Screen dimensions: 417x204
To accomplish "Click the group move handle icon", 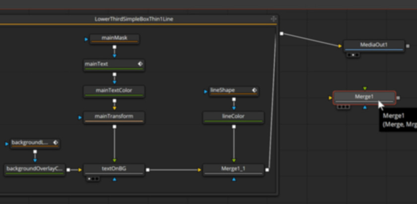I will coord(274,19).
